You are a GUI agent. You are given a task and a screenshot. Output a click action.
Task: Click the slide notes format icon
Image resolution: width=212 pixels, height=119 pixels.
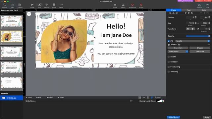point(131,101)
